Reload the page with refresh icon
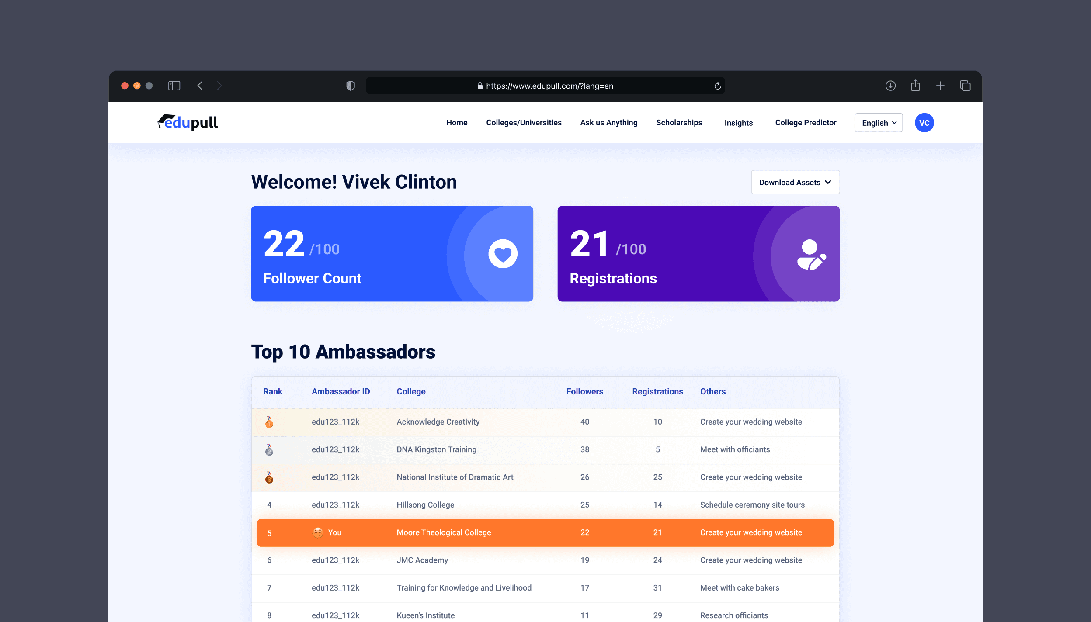Viewport: 1091px width, 622px height. click(717, 86)
